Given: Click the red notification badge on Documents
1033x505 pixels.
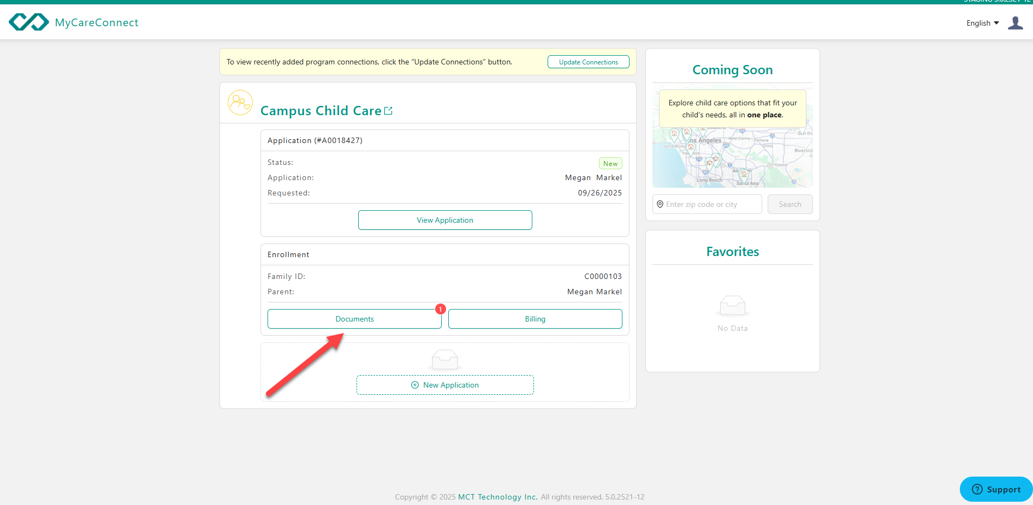Looking at the screenshot, I should click(x=441, y=309).
